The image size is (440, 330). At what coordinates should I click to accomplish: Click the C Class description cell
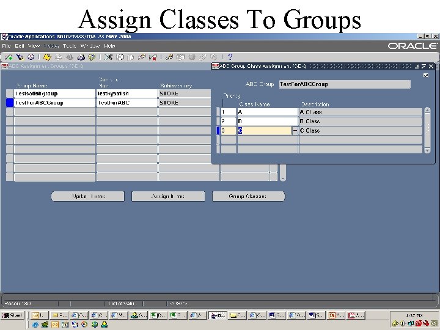pos(361,131)
